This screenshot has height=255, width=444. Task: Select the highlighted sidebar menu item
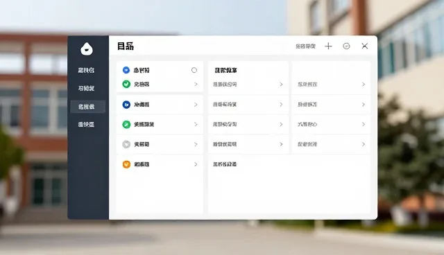click(88, 107)
